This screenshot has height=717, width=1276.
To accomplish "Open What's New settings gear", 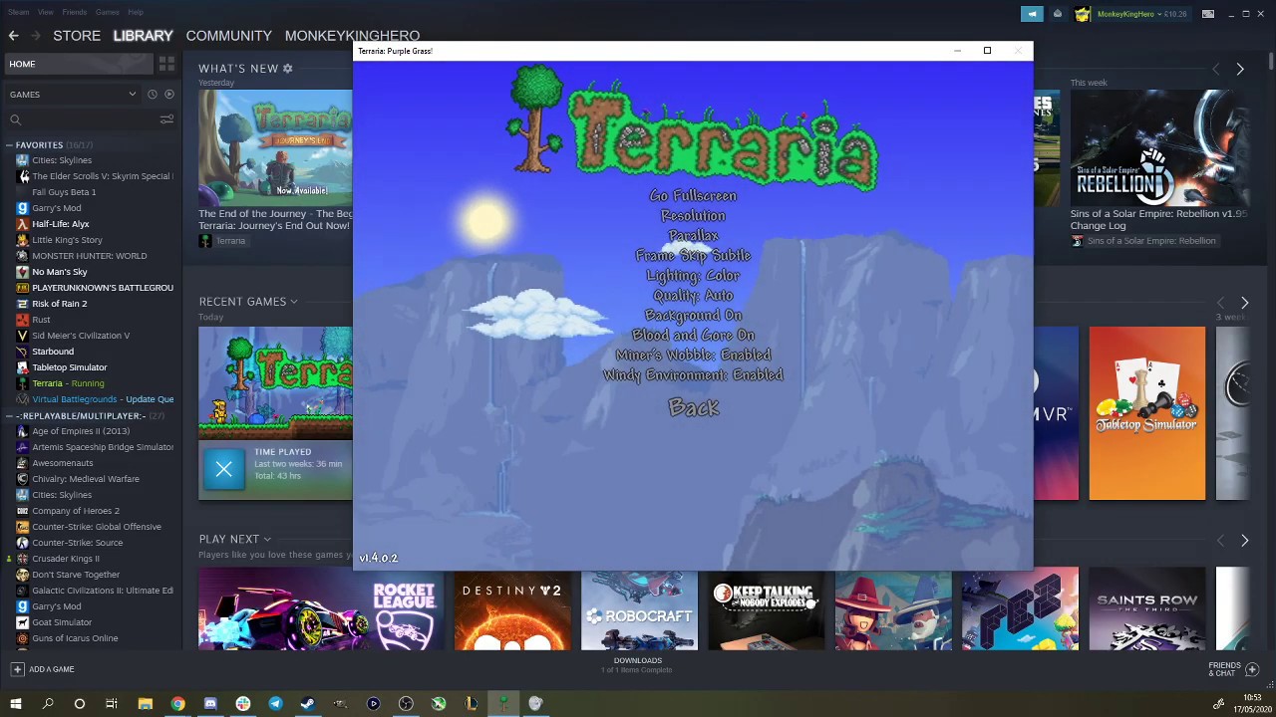I will 287,69.
